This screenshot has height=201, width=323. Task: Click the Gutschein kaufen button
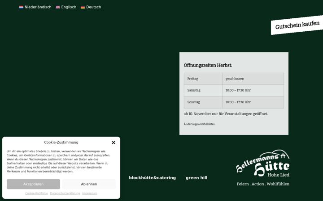(x=297, y=25)
